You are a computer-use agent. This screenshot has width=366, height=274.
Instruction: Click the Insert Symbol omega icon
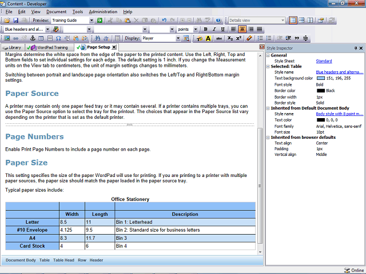point(58,38)
